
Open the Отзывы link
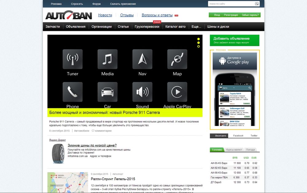(x=127, y=15)
